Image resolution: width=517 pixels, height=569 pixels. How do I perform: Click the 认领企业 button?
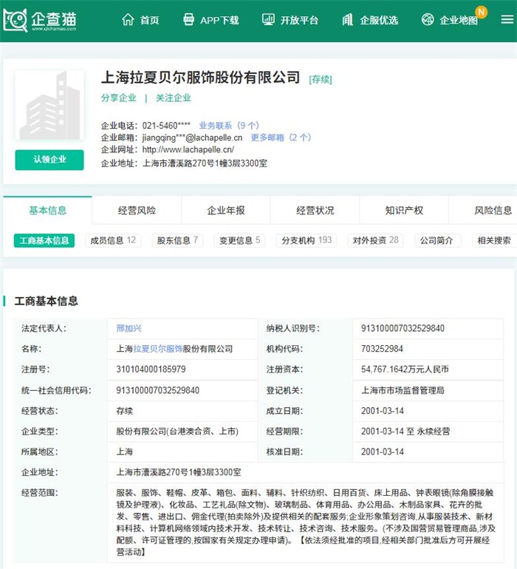[49, 160]
